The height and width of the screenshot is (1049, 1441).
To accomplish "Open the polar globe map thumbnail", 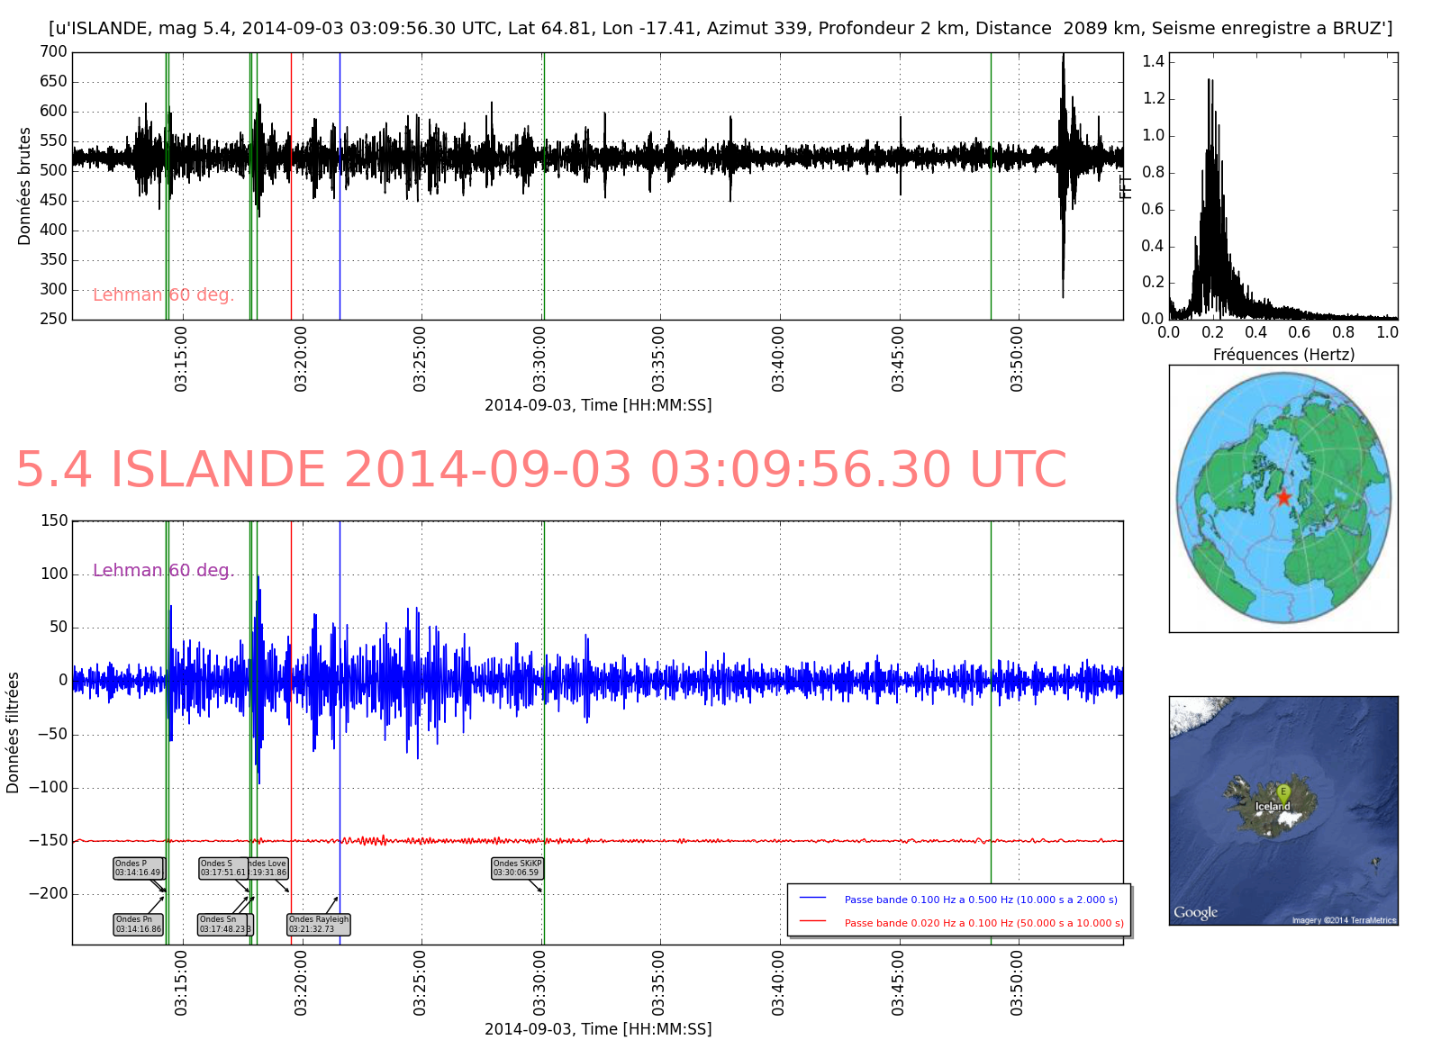I will pos(1283,498).
